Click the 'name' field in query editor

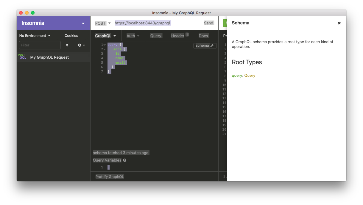pos(119,58)
